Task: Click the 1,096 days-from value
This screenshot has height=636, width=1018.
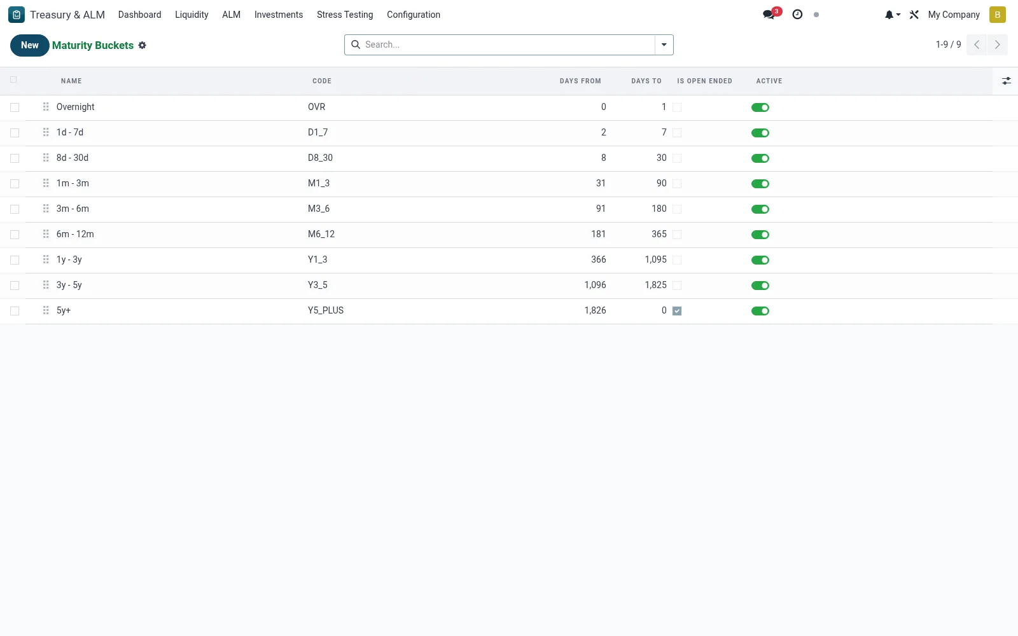Action: 595,285
